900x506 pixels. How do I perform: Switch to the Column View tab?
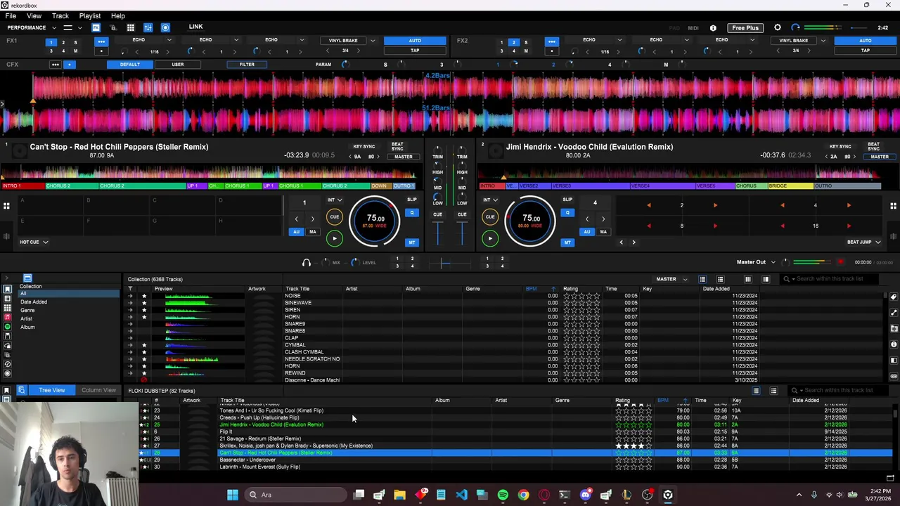point(98,390)
